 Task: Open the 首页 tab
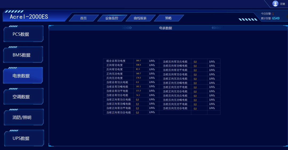tap(83, 18)
